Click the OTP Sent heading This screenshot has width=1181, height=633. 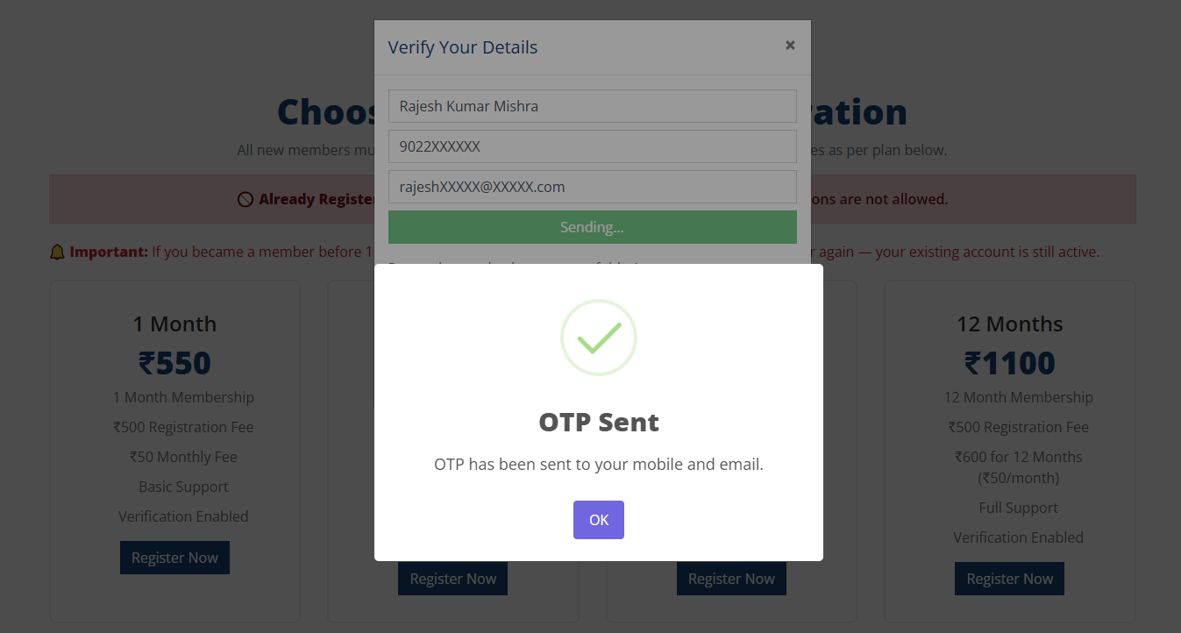599,423
